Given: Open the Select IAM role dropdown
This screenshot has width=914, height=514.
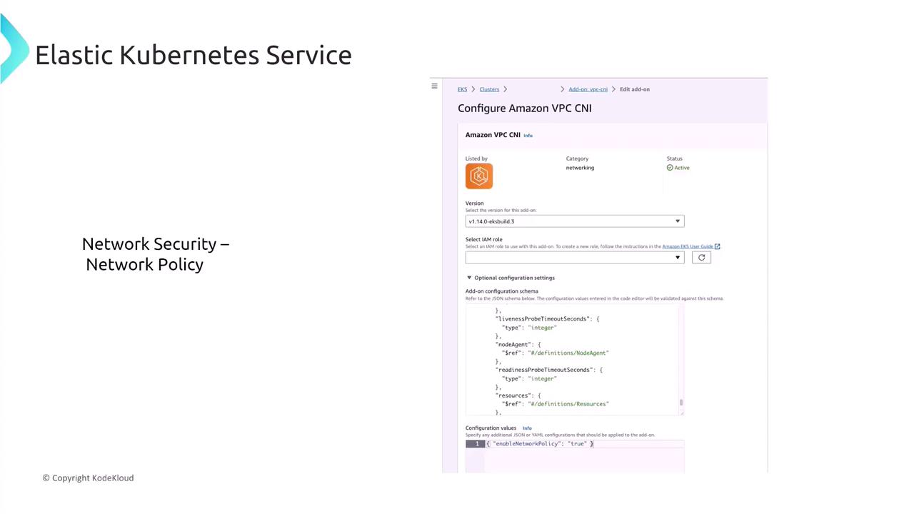Looking at the screenshot, I should click(x=574, y=258).
